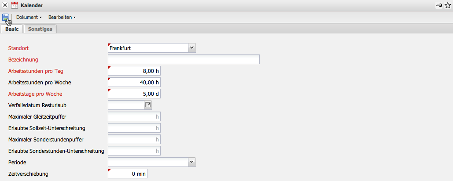453x181 pixels.
Task: Click the blue floppy disk save icon
Action: [x=6, y=17]
